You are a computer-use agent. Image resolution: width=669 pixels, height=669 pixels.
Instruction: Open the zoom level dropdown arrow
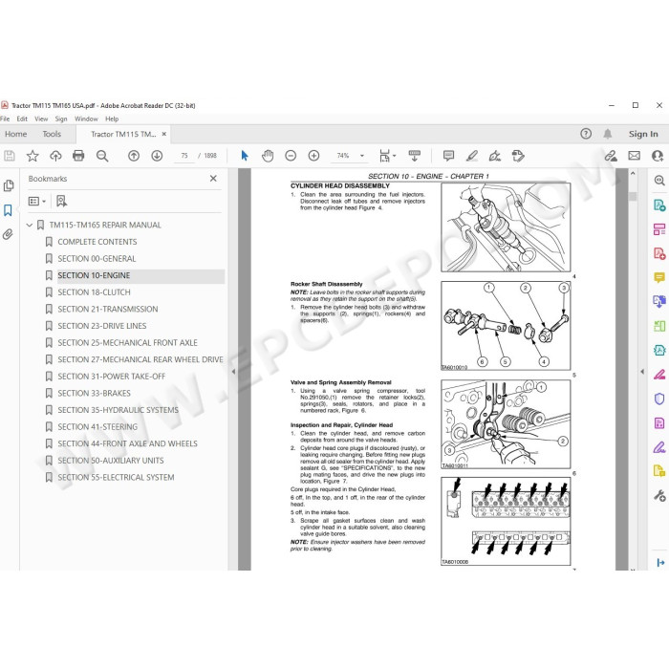(362, 156)
